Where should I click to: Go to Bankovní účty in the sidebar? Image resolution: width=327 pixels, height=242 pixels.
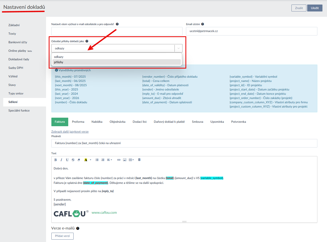tap(18, 42)
